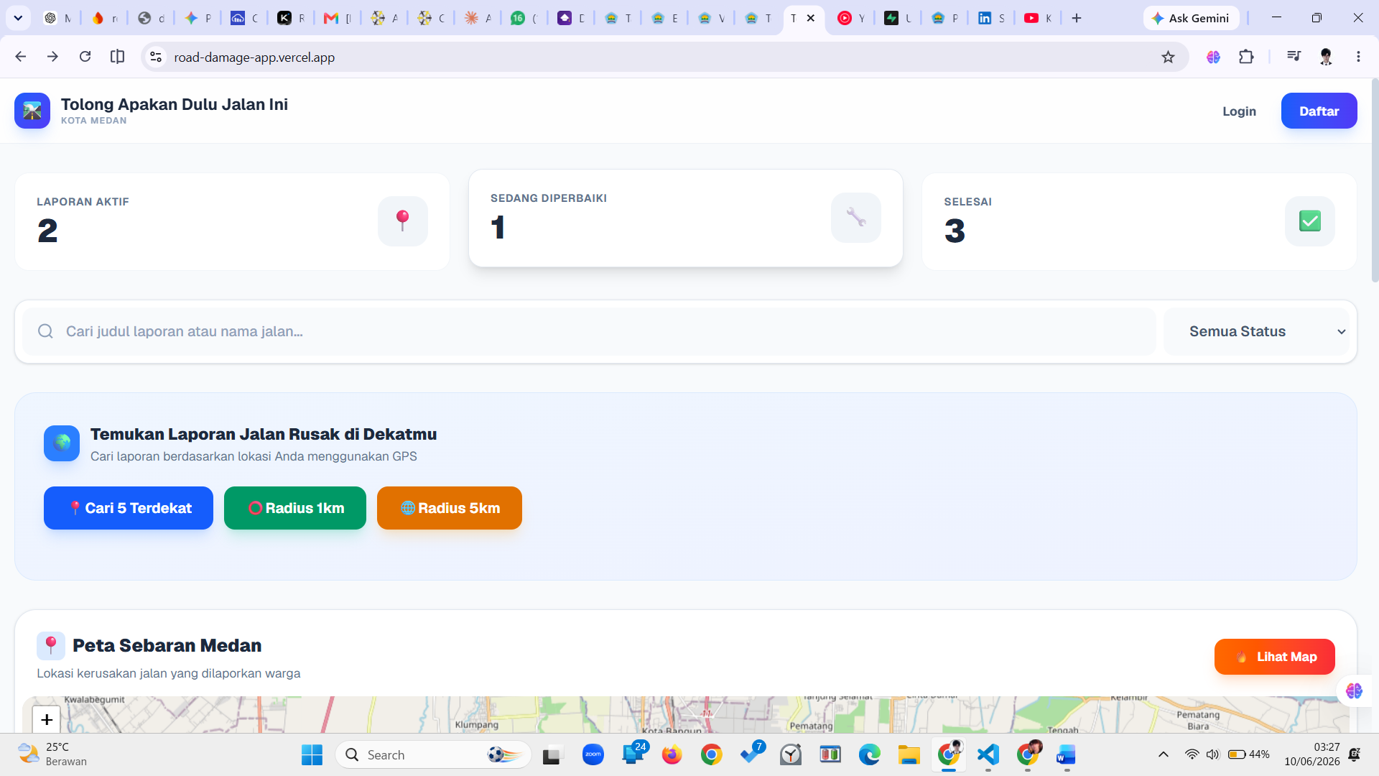
Task: Click the address bar URL
Action: [254, 57]
